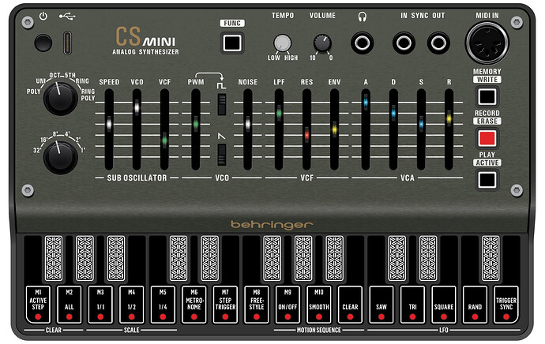Viewport: 545px width, 344px height.
Task: Click the Release (R) slider handle
Action: click(x=449, y=118)
